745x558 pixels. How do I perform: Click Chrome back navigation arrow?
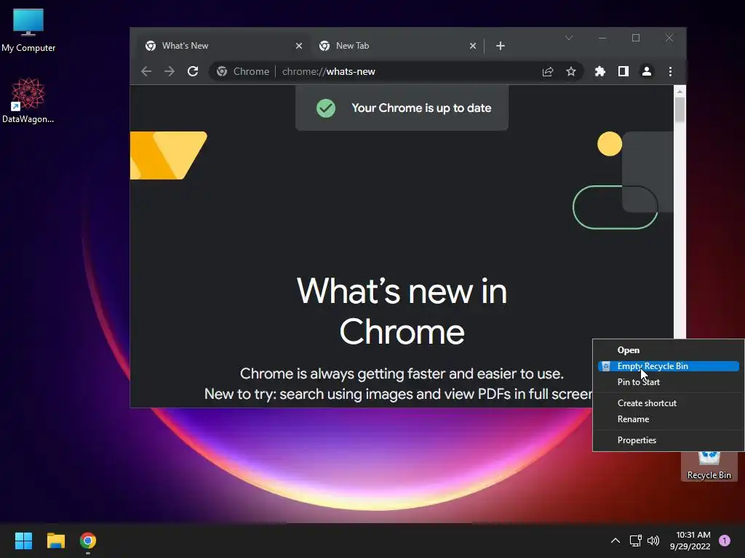146,71
